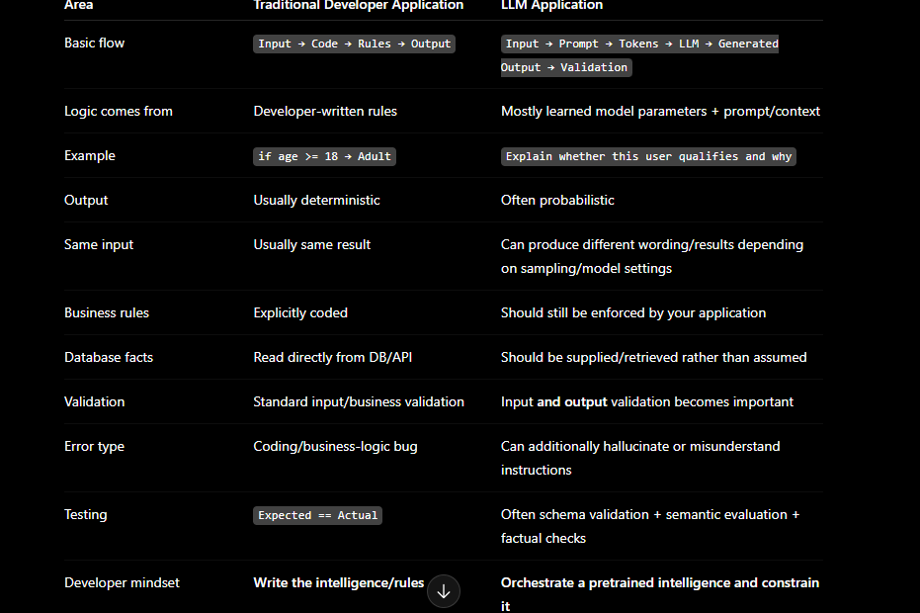This screenshot has width=920, height=613.
Task: Click the 'LLM Application' column header
Action: click(x=551, y=5)
